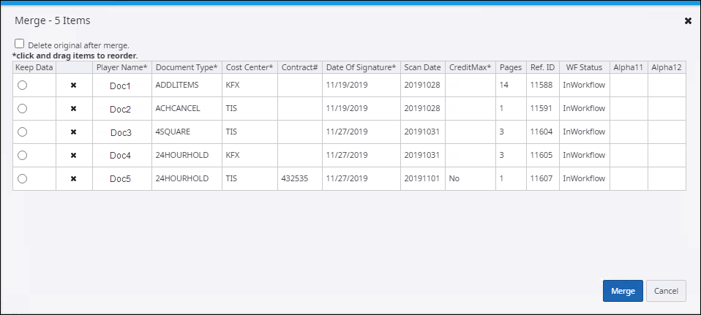Enable Delete original after merge checkbox
This screenshot has height=315, width=701.
pyautogui.click(x=20, y=44)
